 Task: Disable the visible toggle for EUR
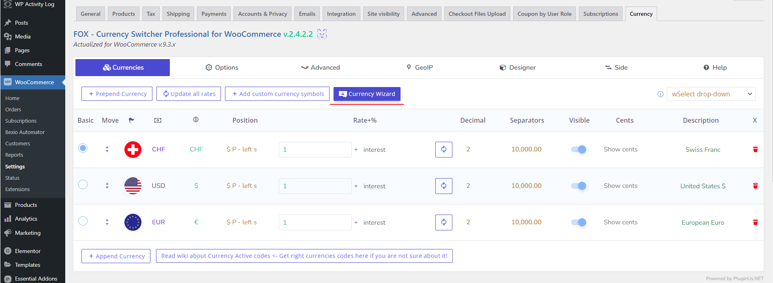pos(579,222)
